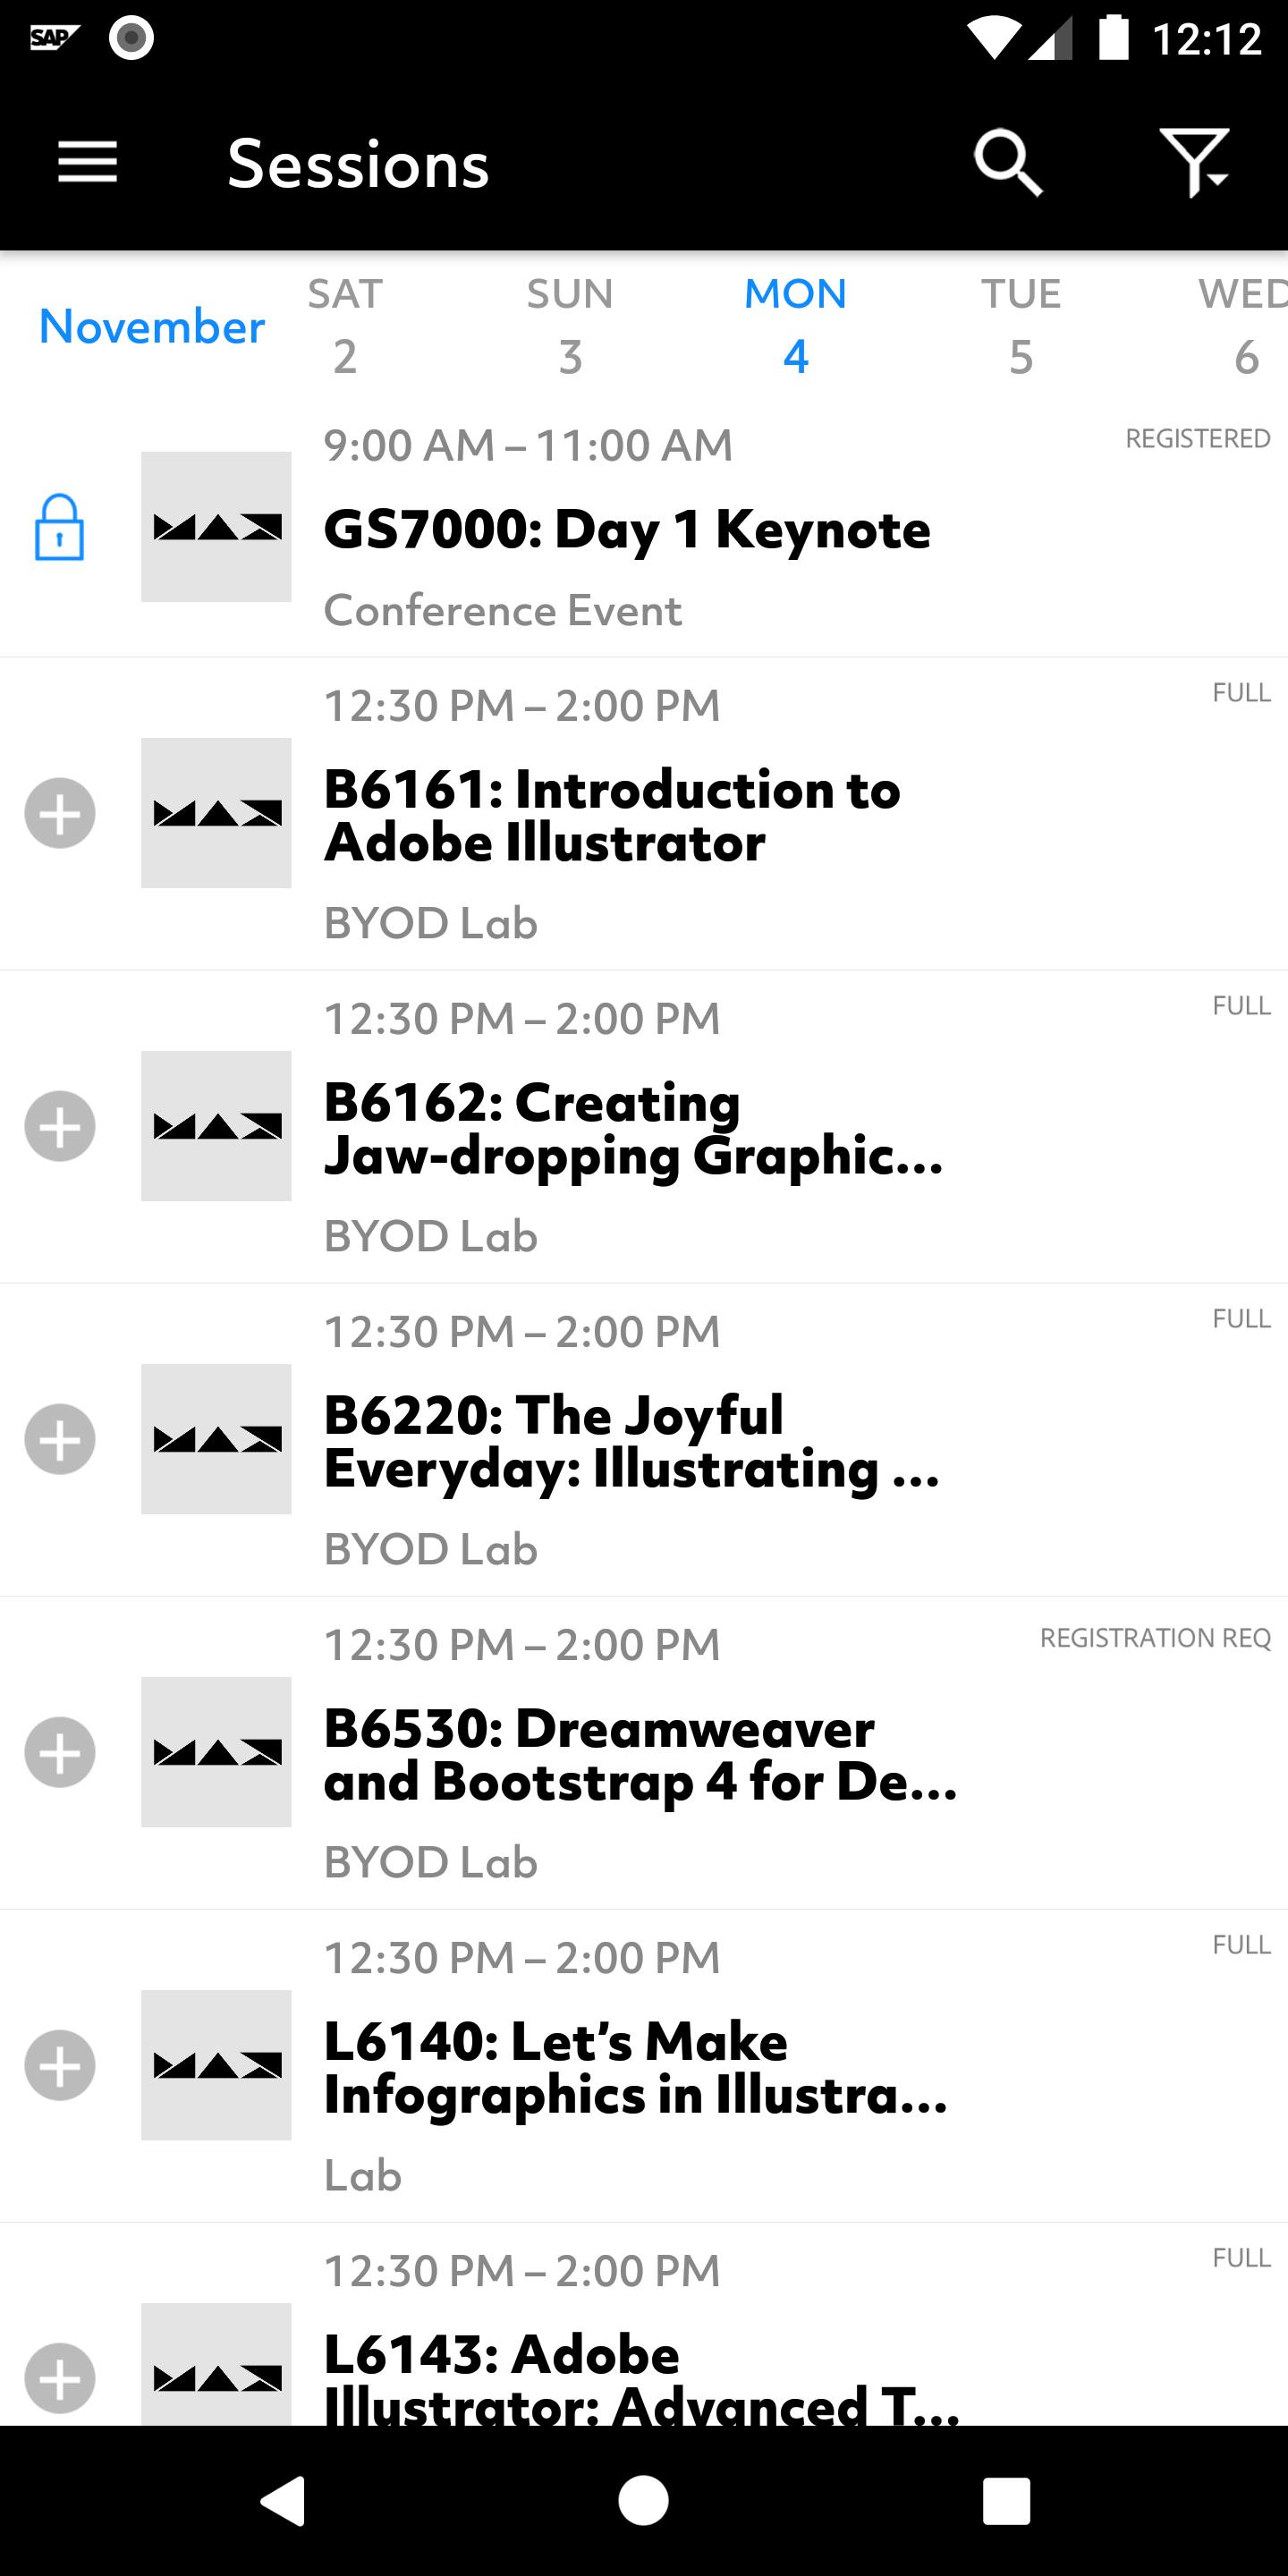
Task: Expand the November month selector
Action: tap(152, 327)
